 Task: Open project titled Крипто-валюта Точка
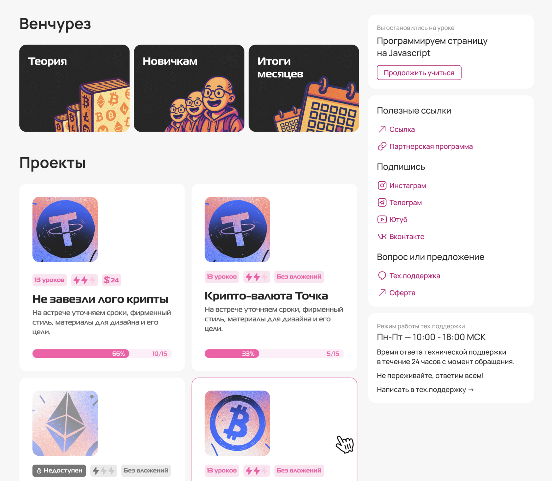266,296
